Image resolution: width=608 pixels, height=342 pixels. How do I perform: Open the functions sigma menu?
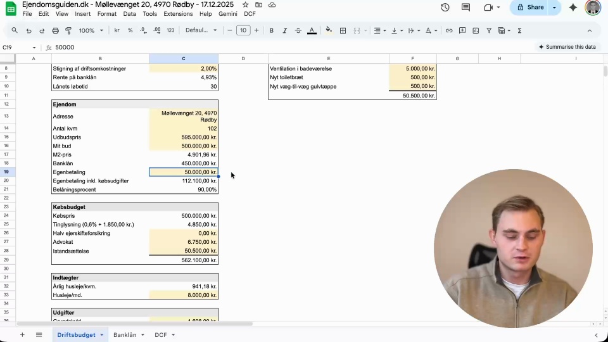click(x=519, y=30)
